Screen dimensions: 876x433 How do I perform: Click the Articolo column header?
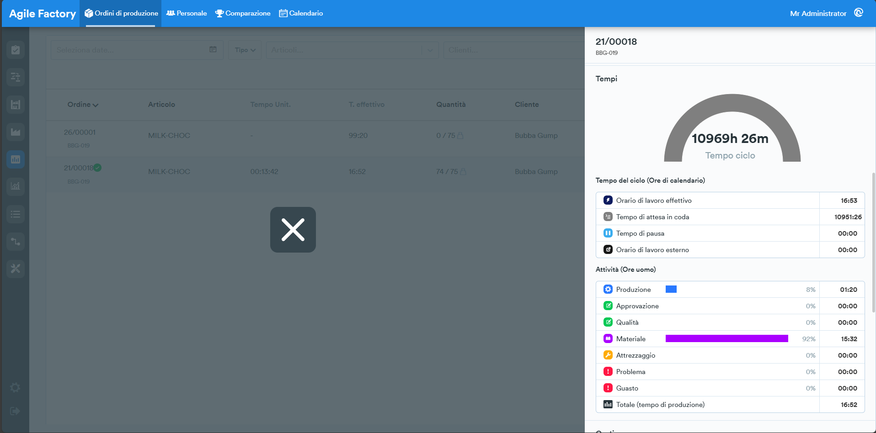click(161, 105)
